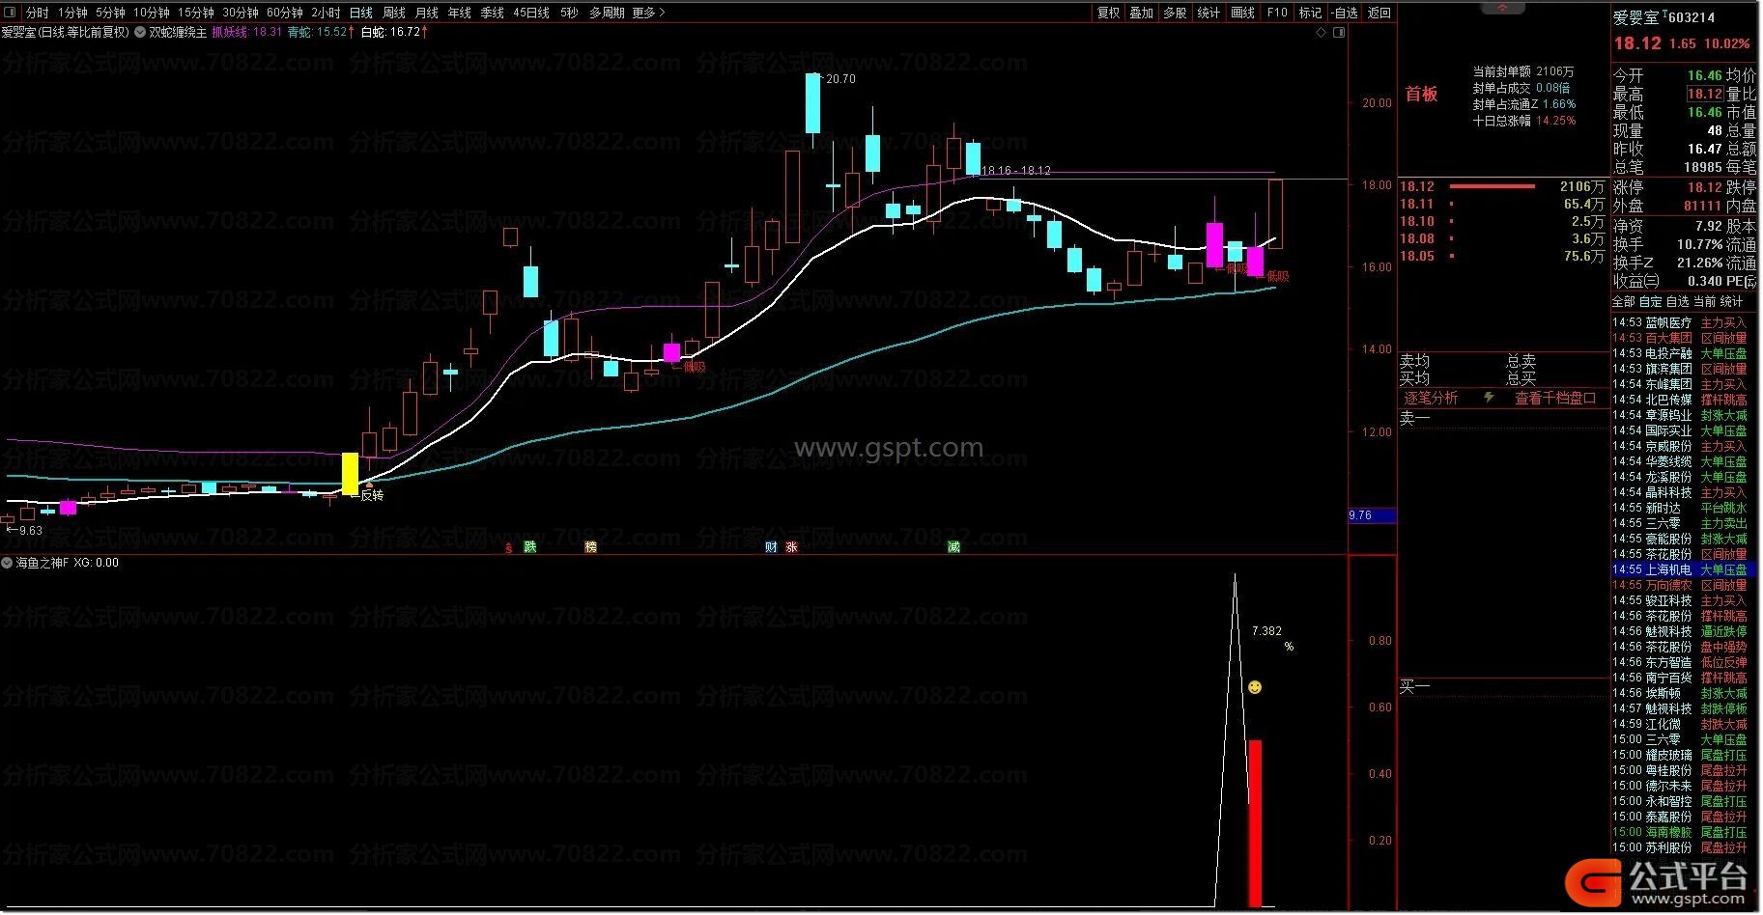Viewport: 1763px width, 915px height.
Task: Click the 榜 marker below chart
Action: (x=590, y=547)
